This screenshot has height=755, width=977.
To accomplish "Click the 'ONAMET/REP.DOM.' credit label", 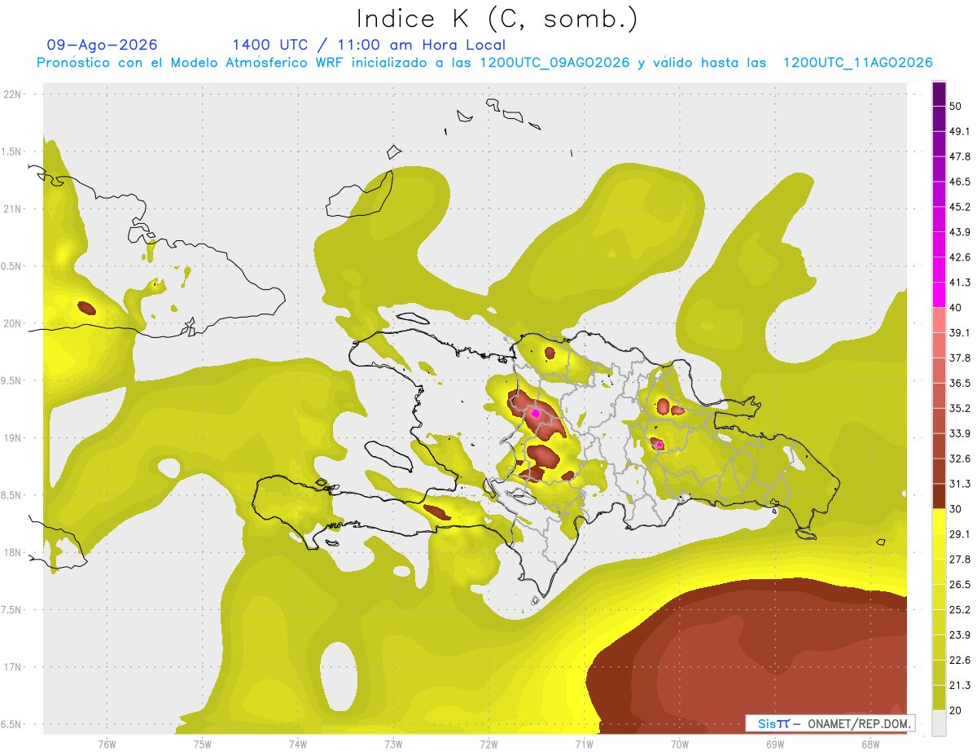I will point(857,723).
